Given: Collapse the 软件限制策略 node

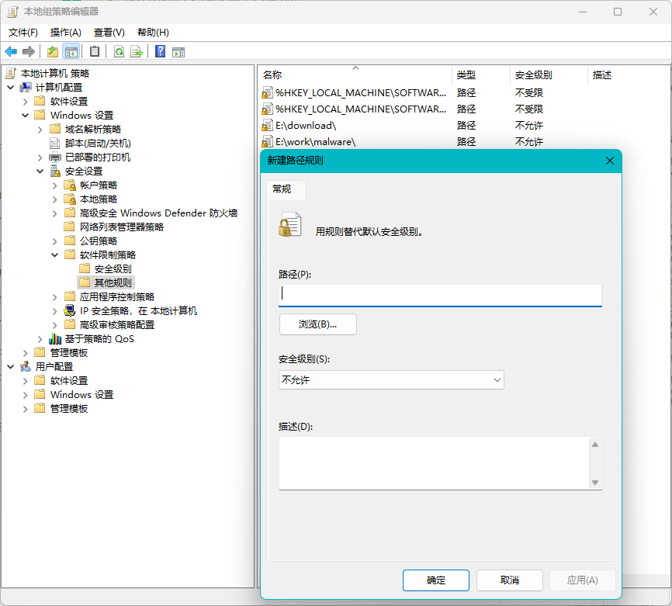Looking at the screenshot, I should [54, 255].
